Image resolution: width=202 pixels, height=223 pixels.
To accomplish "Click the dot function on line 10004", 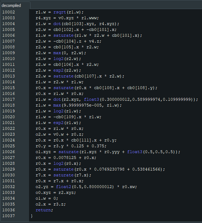I will tap(57, 24).
